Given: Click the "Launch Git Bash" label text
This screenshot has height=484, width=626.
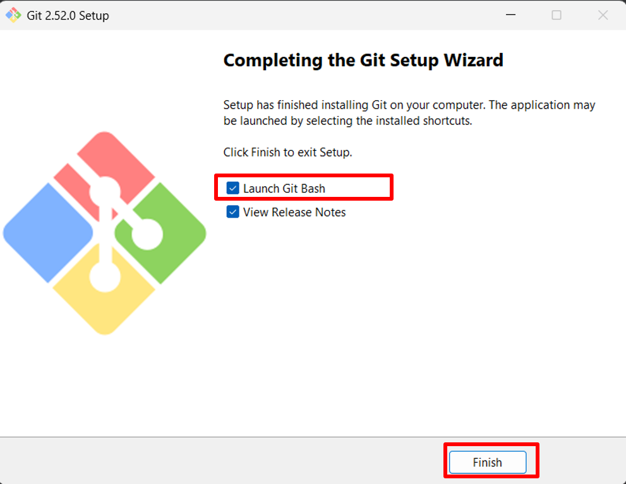Looking at the screenshot, I should (284, 188).
